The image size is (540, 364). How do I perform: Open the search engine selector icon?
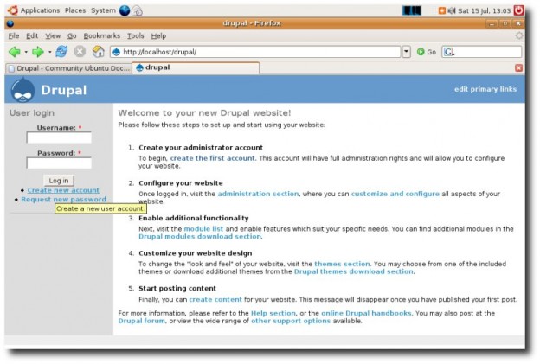(449, 52)
